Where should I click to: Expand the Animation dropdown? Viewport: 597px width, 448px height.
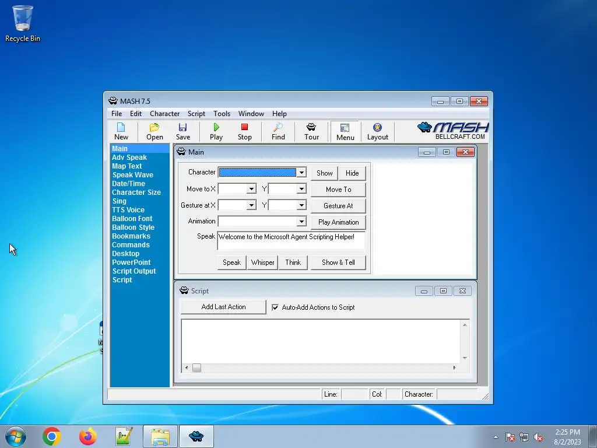(x=301, y=221)
